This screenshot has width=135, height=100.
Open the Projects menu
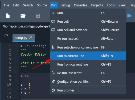[x=97, y=5]
